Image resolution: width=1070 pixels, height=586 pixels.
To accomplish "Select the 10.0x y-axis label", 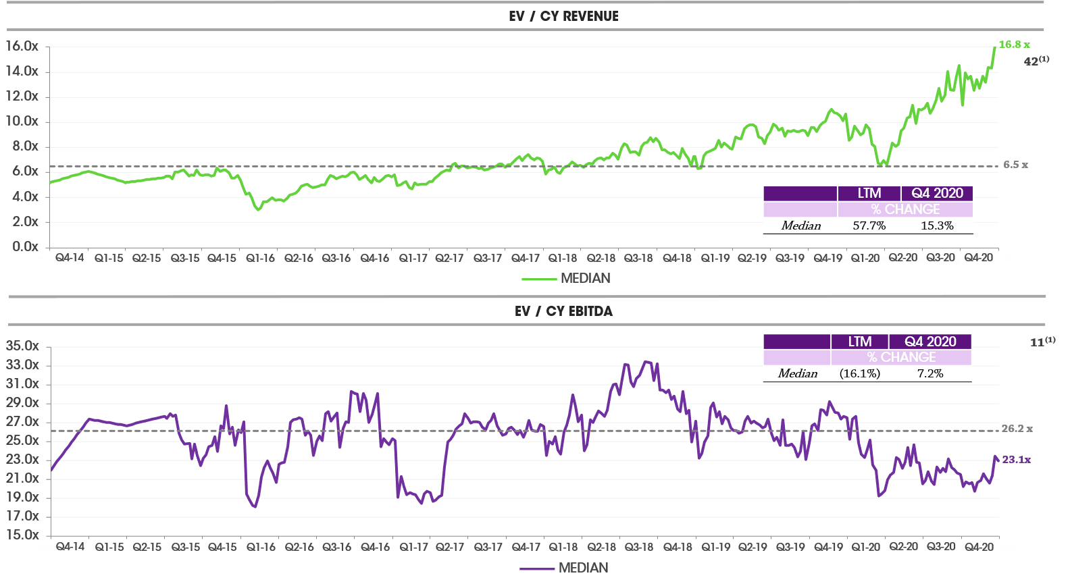I will coord(22,121).
